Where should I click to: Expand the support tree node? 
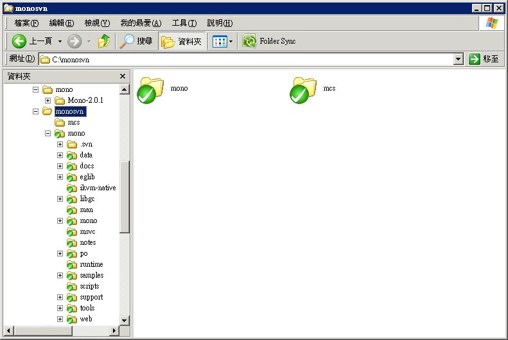point(60,297)
